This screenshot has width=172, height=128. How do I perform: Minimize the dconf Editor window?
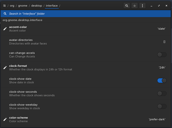click(151, 6)
